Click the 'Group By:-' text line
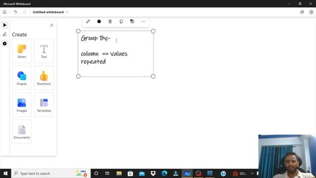The image size is (316, 178). [x=95, y=38]
